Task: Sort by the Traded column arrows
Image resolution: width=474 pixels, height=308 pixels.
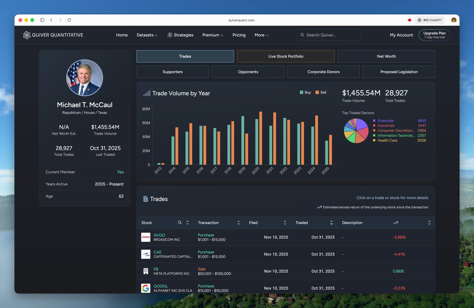Action: (331, 223)
